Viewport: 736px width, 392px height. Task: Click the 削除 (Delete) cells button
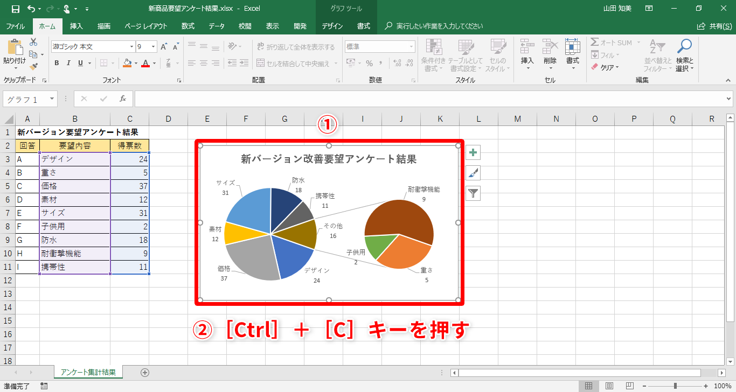(550, 55)
